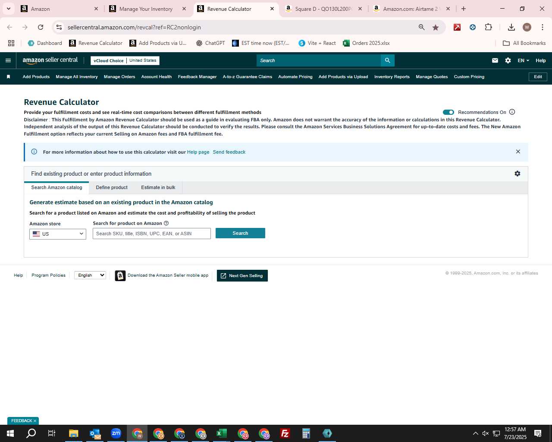Image resolution: width=552 pixels, height=442 pixels.
Task: Focus the Seller Central header search box
Action: coord(319,60)
